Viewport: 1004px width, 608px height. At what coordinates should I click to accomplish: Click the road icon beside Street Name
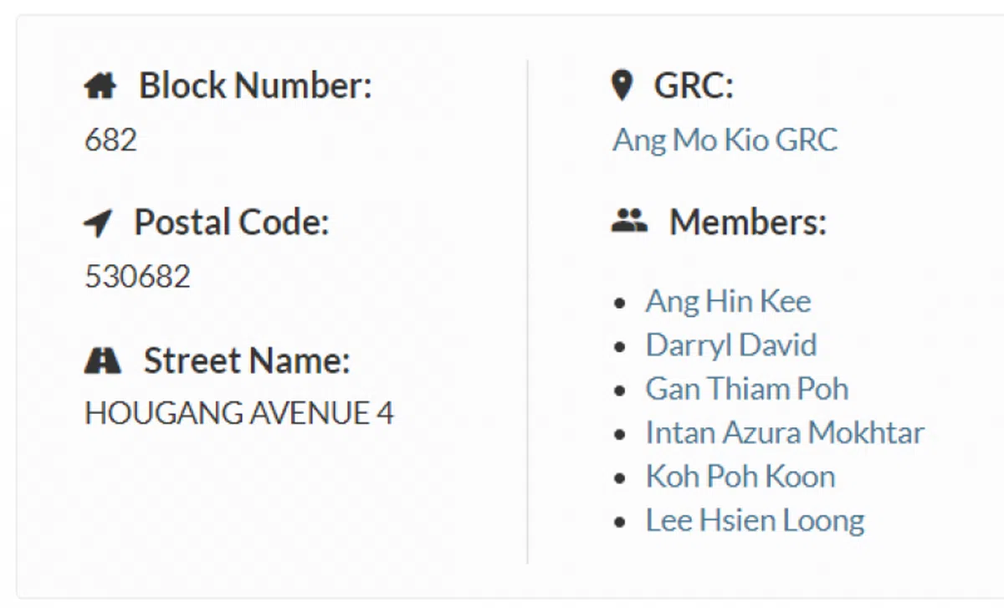pos(103,361)
